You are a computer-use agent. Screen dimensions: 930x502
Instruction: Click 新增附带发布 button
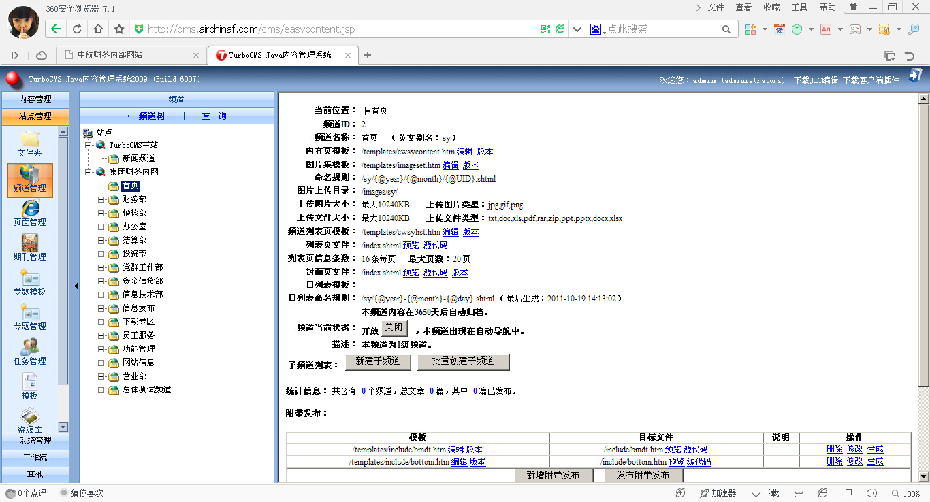tap(553, 475)
